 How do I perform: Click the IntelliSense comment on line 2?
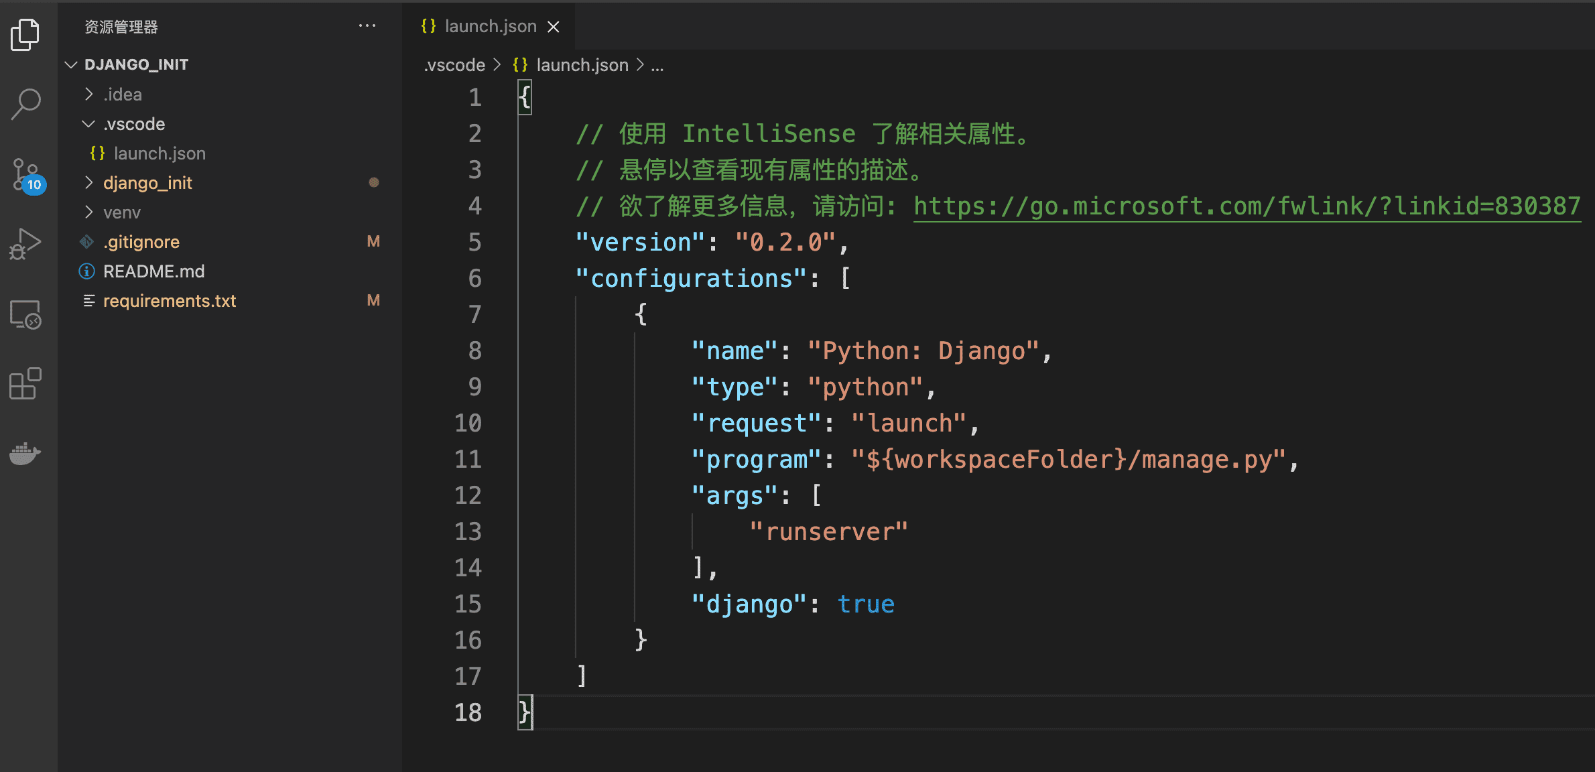click(804, 133)
